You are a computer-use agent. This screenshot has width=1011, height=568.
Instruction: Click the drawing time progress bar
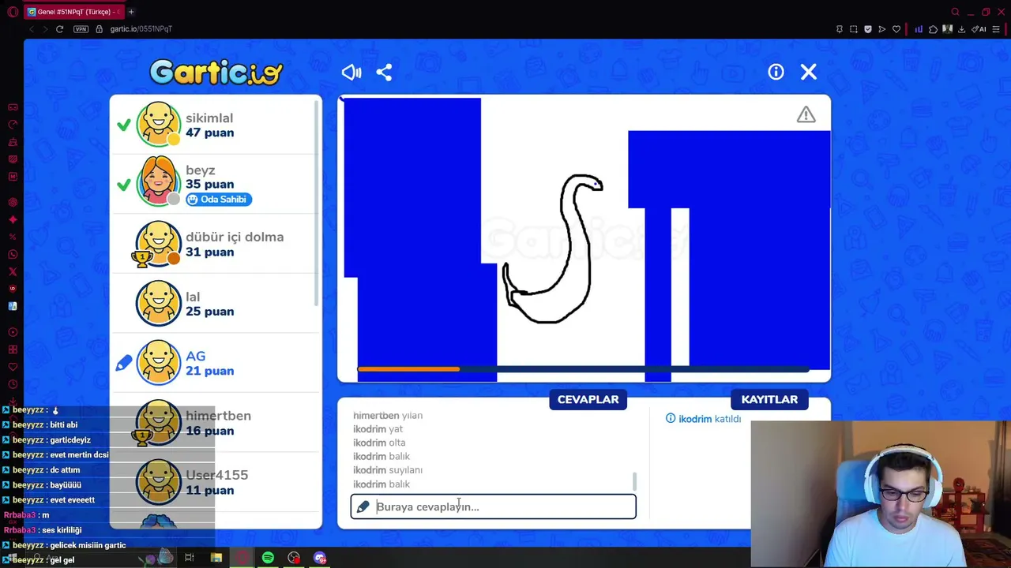[x=583, y=368]
